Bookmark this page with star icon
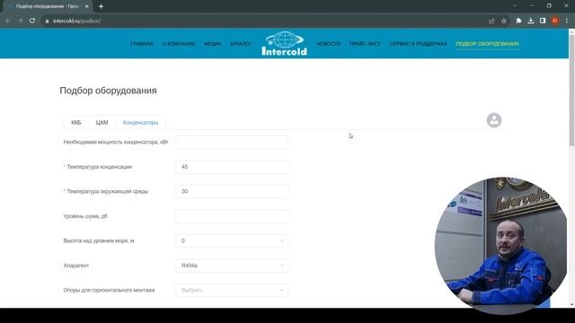The image size is (575, 323). tap(504, 21)
